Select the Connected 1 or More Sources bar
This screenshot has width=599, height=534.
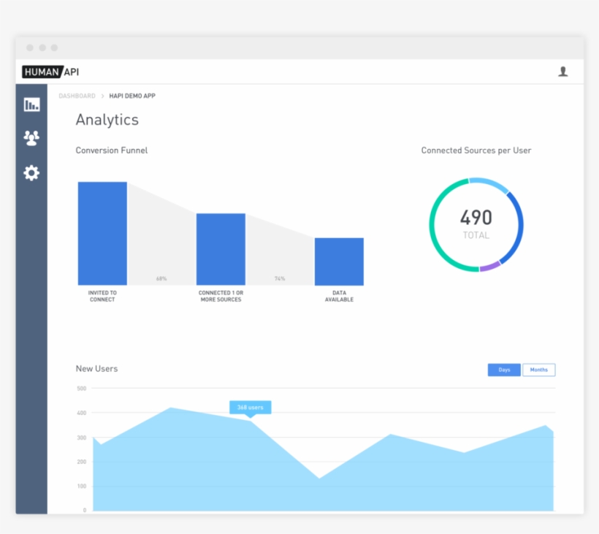[x=221, y=249]
